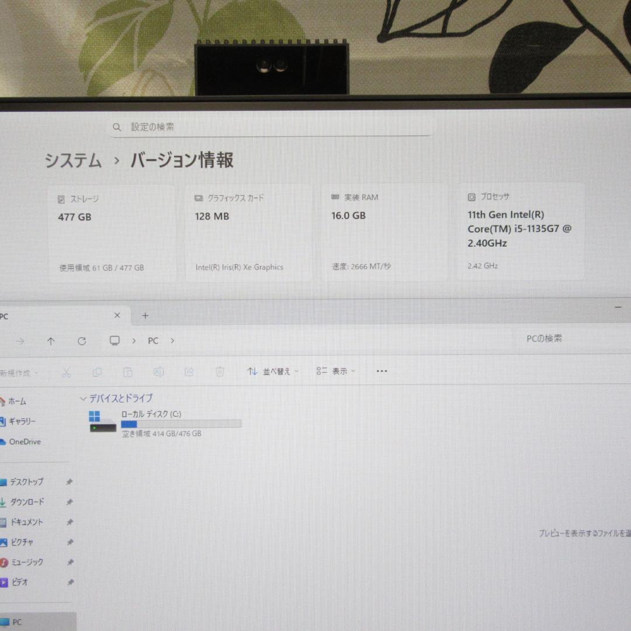The width and height of the screenshot is (631, 631).
Task: Click the Share icon in the toolbar
Action: (189, 371)
